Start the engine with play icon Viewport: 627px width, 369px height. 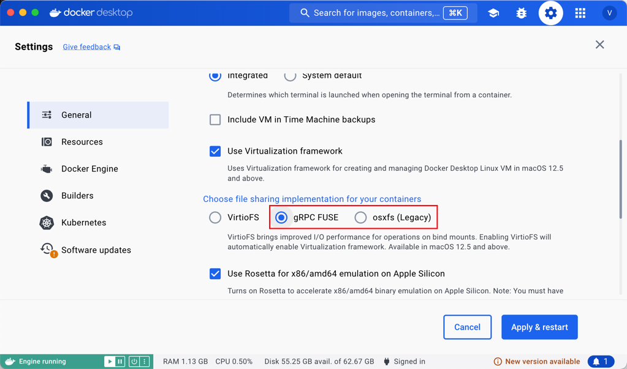110,362
